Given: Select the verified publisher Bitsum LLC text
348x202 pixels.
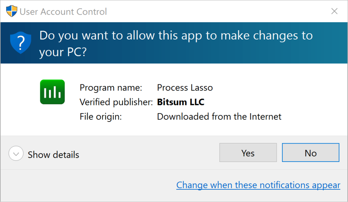Looking at the screenshot, I should [x=180, y=102].
